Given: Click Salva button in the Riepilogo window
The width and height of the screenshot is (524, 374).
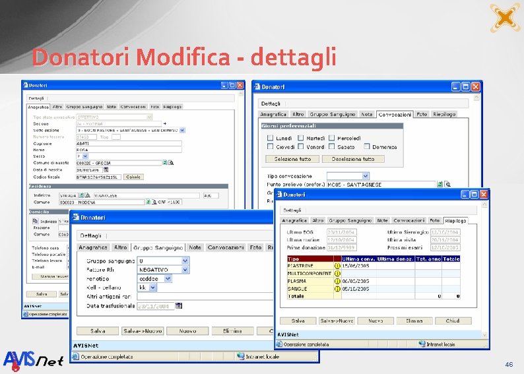Looking at the screenshot, I should point(298,321).
